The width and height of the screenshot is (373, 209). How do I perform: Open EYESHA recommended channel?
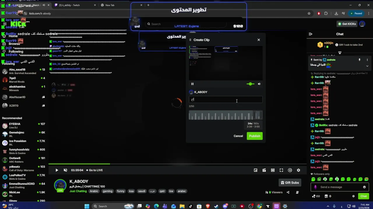click(x=23, y=126)
